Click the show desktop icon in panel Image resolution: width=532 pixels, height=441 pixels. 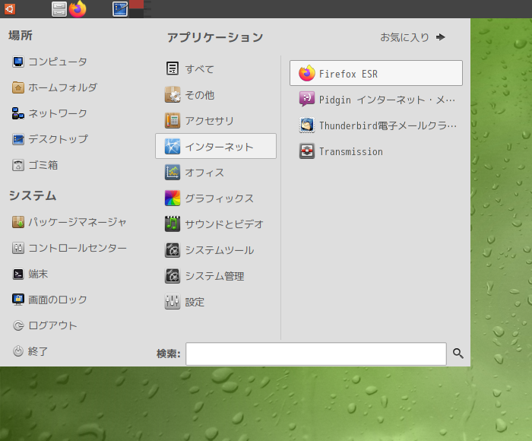pos(120,9)
